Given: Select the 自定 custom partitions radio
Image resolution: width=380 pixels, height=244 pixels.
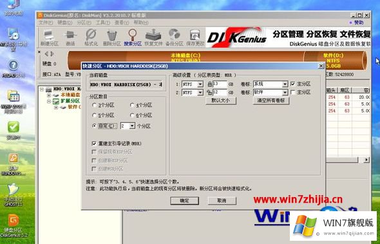Looking at the screenshot, I should [x=94, y=126].
